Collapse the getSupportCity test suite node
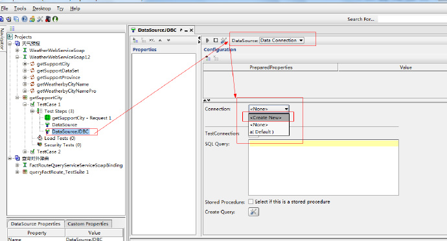 (x=17, y=98)
